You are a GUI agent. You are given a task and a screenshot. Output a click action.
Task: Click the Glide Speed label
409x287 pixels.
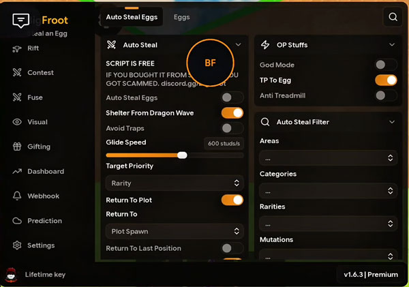pyautogui.click(x=126, y=142)
